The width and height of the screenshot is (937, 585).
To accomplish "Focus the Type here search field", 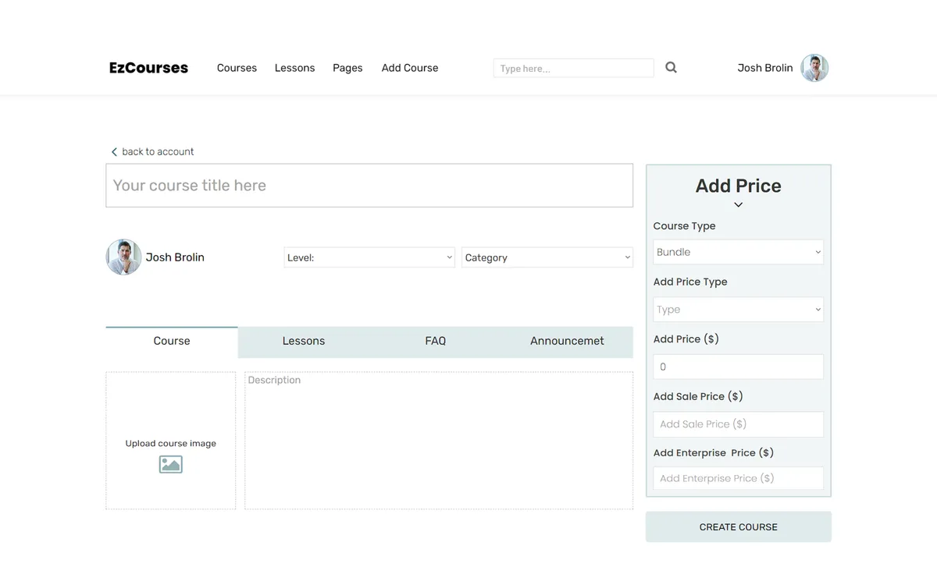I will click(574, 68).
